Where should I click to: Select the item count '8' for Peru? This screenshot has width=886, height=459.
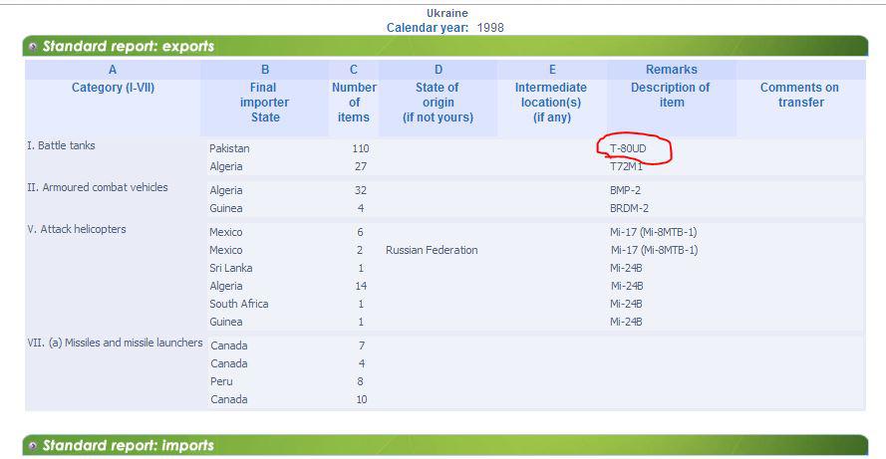click(360, 381)
